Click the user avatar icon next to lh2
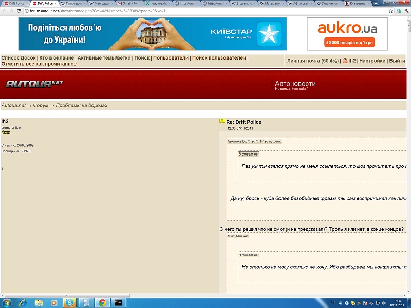The width and height of the screenshot is (411, 308). 345,61
